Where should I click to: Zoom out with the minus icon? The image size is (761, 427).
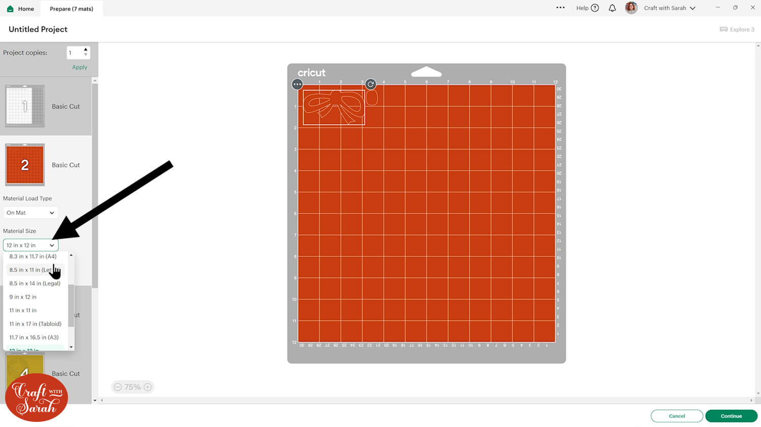[118, 387]
